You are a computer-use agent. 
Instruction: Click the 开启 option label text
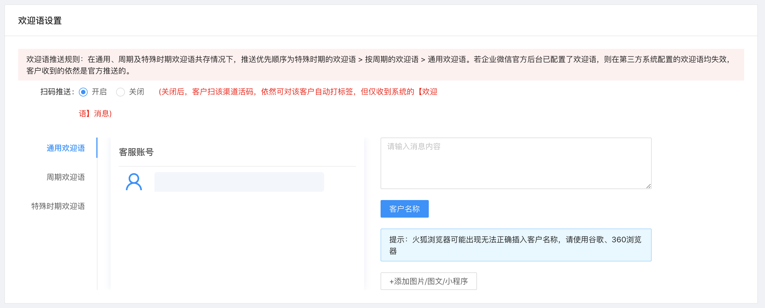(x=99, y=92)
